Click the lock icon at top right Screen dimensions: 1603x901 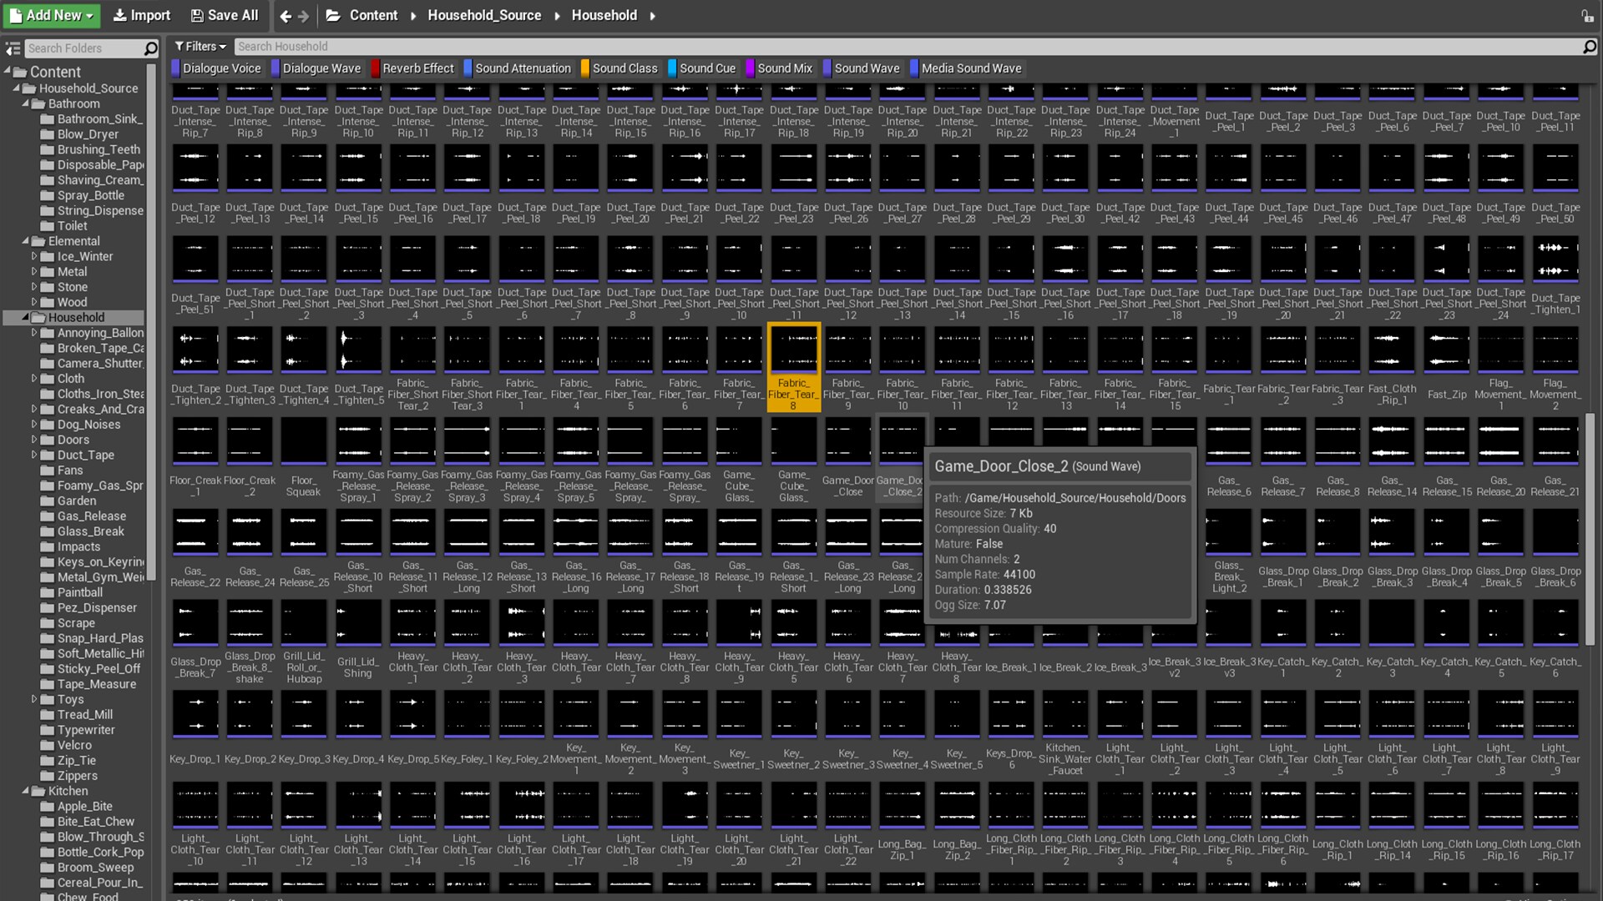tap(1586, 16)
